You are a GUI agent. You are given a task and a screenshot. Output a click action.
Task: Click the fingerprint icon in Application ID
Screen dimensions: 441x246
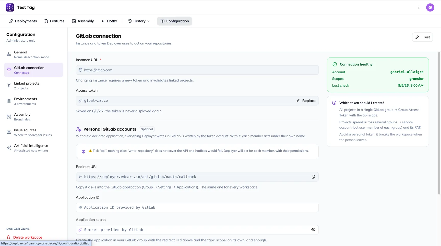(80, 207)
